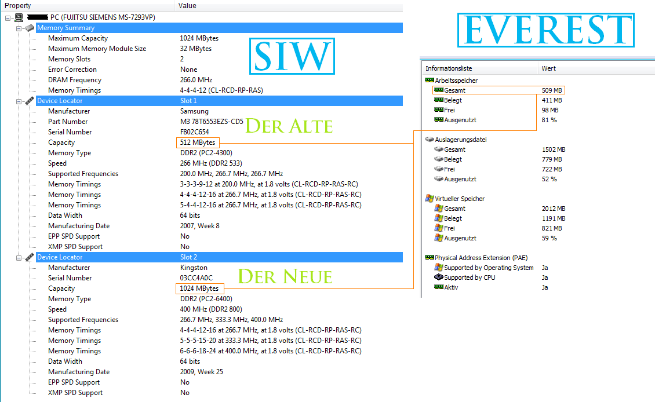Viewport: 655px width, 402px height.
Task: Click the Wert column header in Everest
Action: click(x=596, y=68)
